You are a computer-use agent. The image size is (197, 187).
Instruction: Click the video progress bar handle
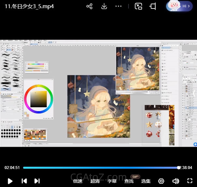click(179, 168)
